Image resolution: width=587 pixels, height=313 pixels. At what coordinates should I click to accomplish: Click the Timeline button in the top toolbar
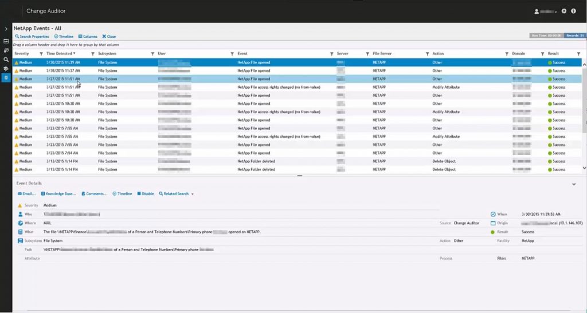pos(64,37)
